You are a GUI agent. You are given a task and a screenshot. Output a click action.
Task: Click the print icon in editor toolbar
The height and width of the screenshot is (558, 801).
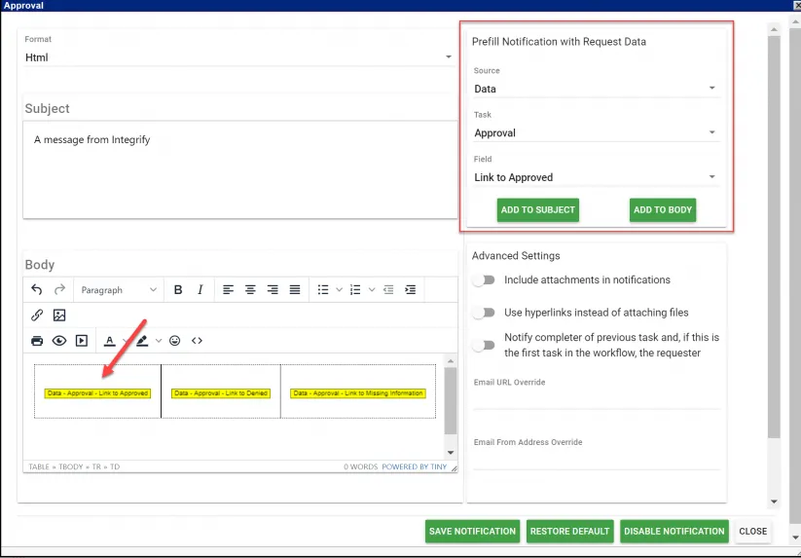coord(37,341)
